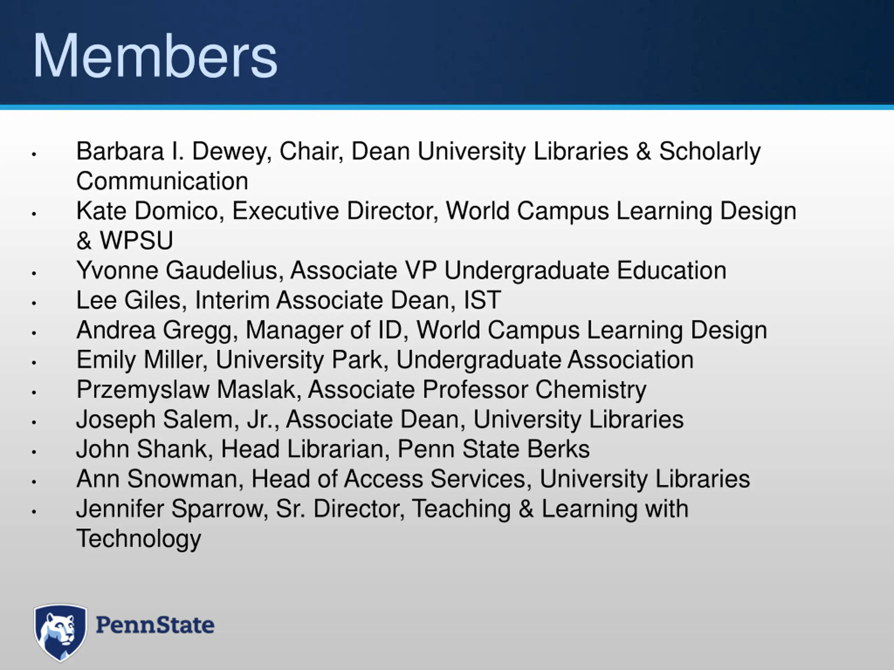The width and height of the screenshot is (894, 670).
Task: Click the Penn State shield logo
Action: click(x=60, y=632)
